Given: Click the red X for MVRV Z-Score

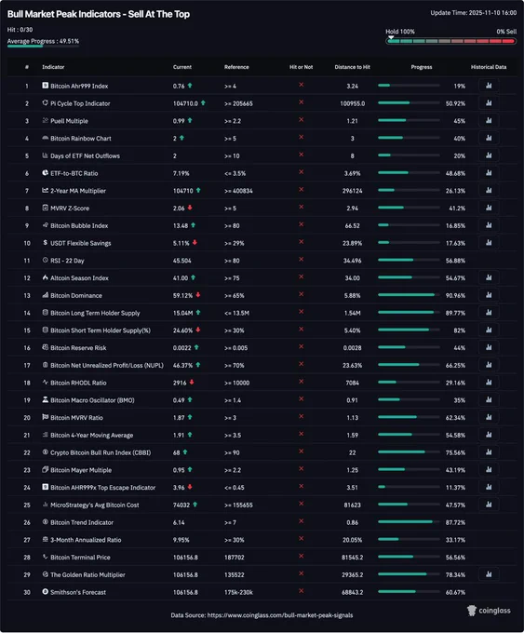Looking at the screenshot, I should point(302,207).
